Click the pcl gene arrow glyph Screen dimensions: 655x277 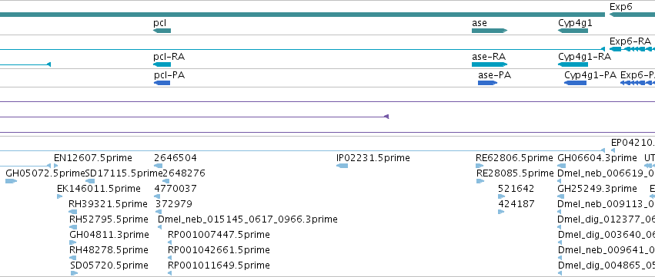pos(162,31)
